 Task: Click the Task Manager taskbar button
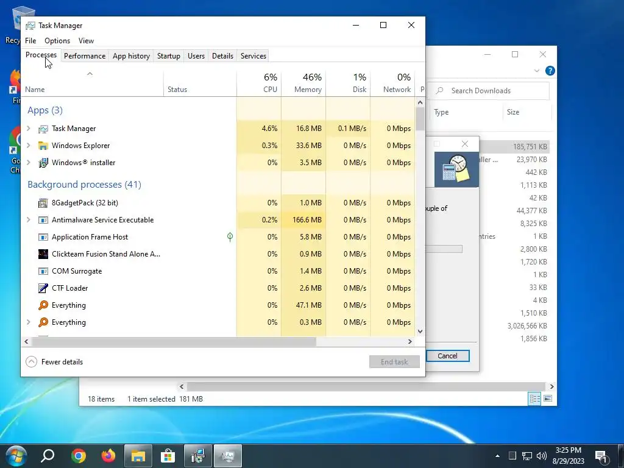(x=228, y=456)
